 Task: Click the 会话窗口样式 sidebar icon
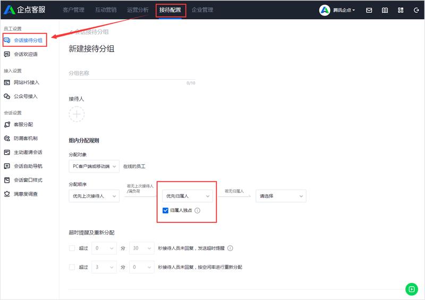7,180
